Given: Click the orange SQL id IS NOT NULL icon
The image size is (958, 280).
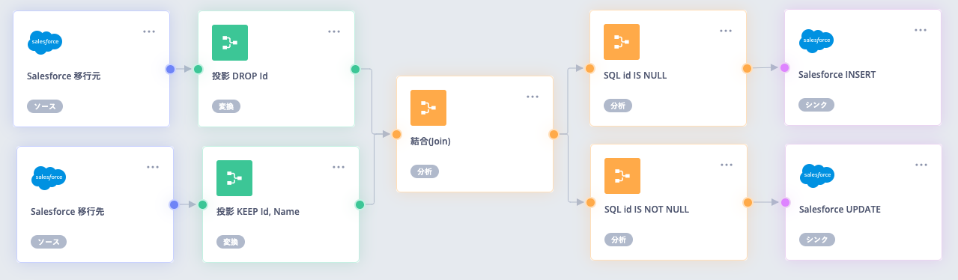Looking at the screenshot, I should coord(622,177).
